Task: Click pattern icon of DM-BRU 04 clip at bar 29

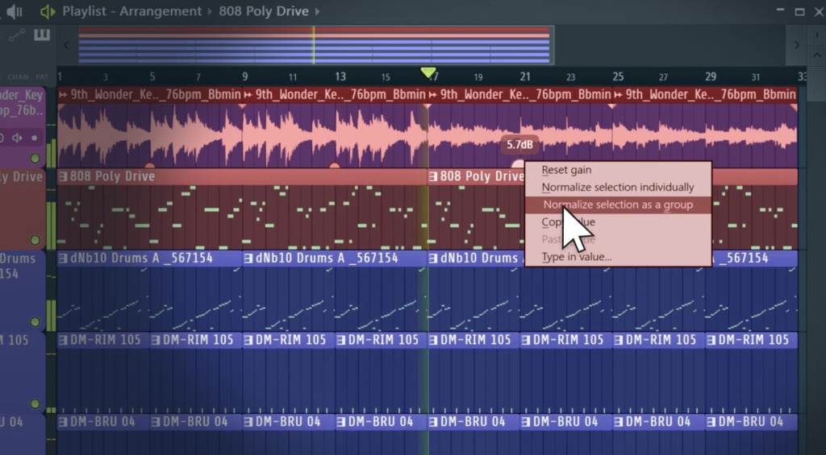Action: (711, 422)
